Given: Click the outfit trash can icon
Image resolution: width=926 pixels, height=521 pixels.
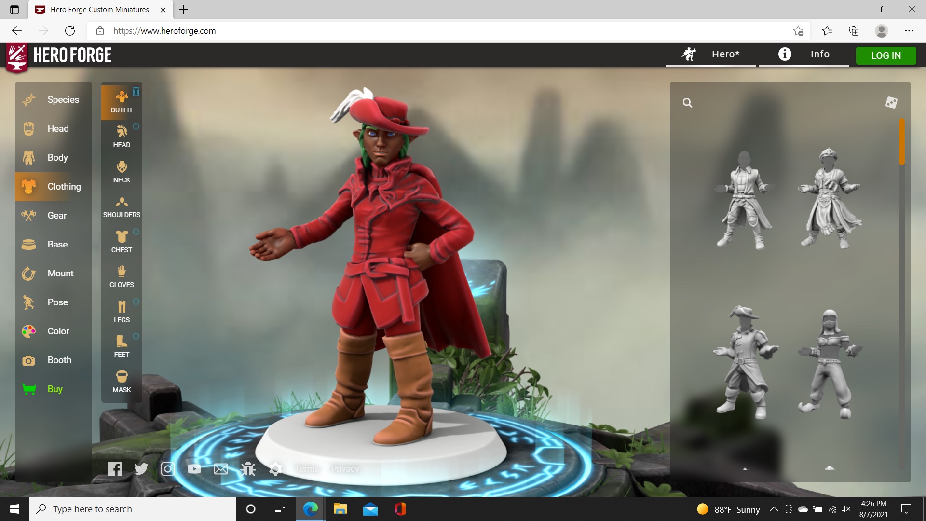Looking at the screenshot, I should tap(136, 91).
